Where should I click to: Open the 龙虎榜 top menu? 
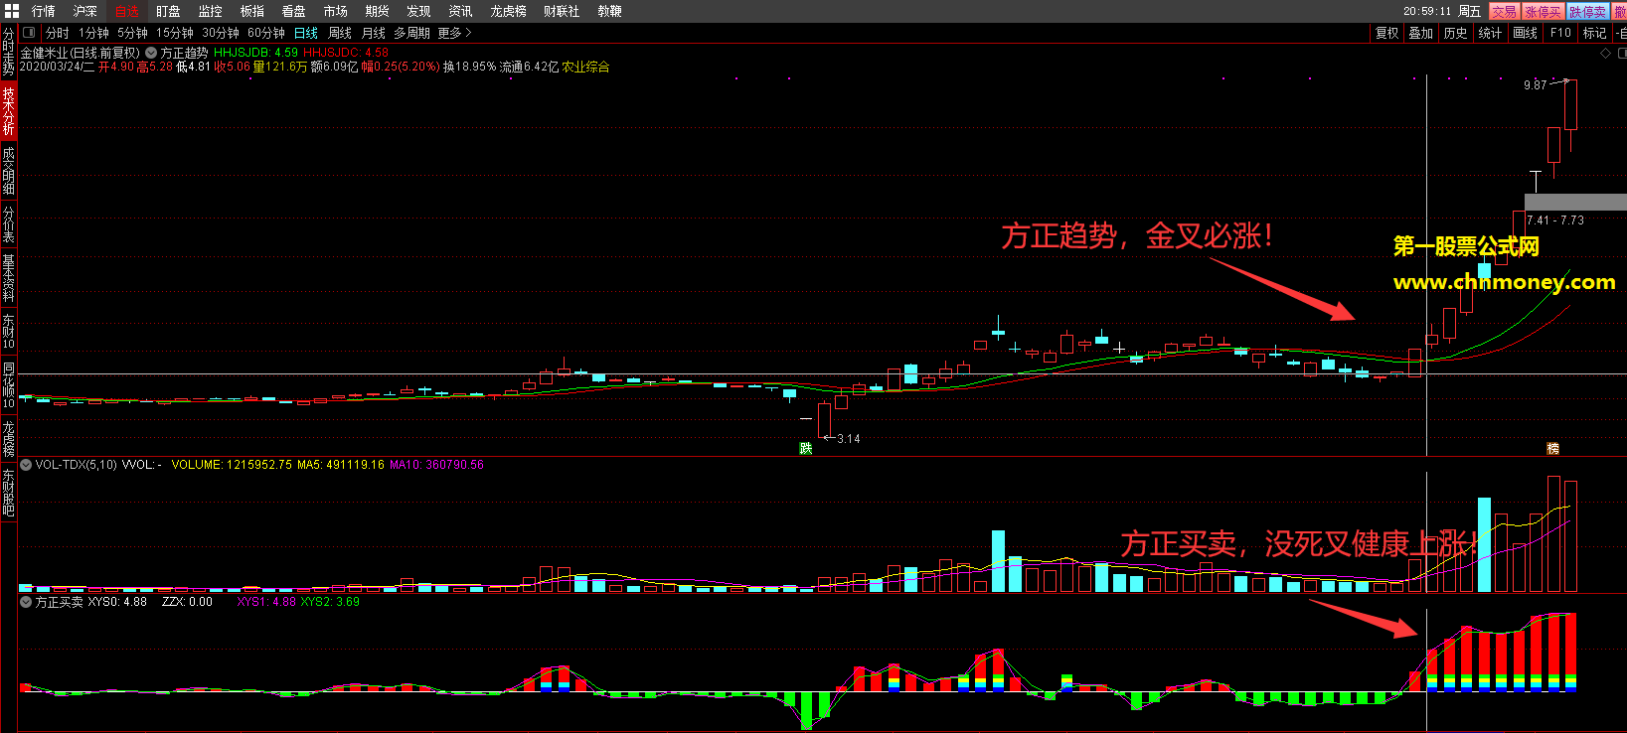[x=509, y=11]
